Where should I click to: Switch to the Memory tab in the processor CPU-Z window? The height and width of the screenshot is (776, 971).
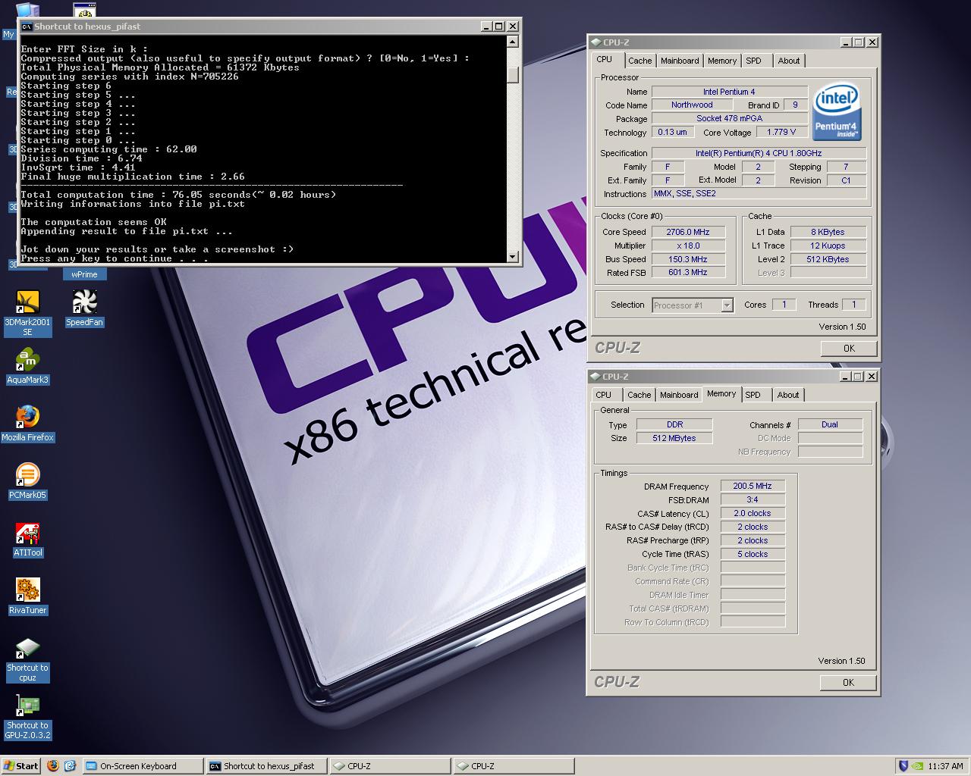722,61
